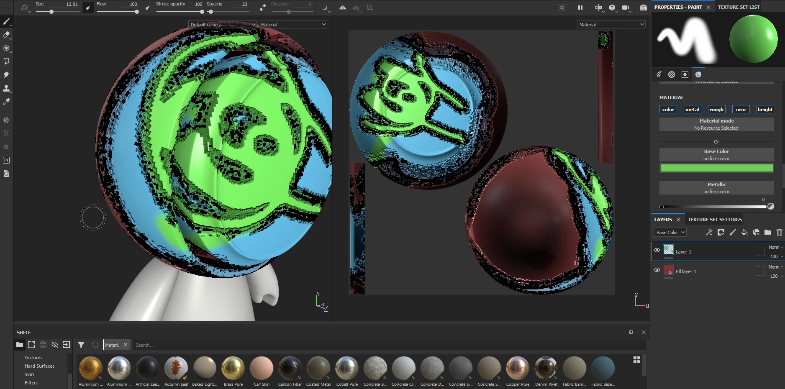The width and height of the screenshot is (785, 389).
Task: Toggle the metal channel button
Action: point(692,110)
